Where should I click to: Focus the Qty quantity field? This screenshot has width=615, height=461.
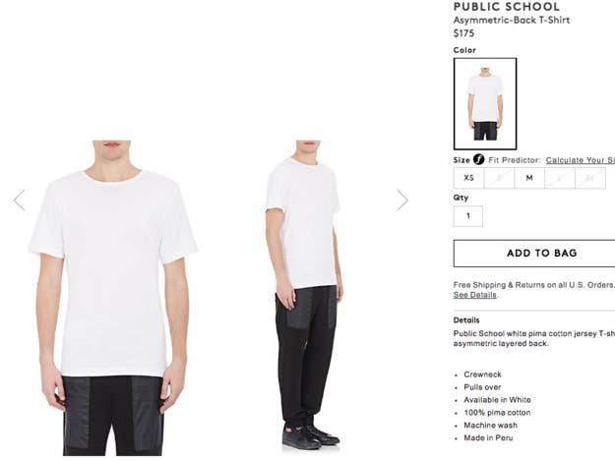(x=468, y=216)
